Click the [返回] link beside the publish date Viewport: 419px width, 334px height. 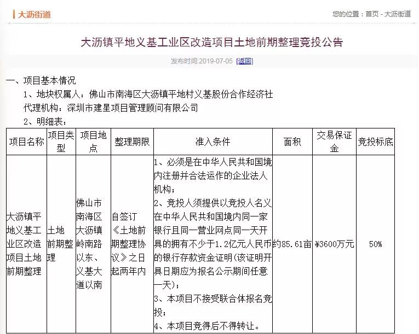tap(244, 61)
